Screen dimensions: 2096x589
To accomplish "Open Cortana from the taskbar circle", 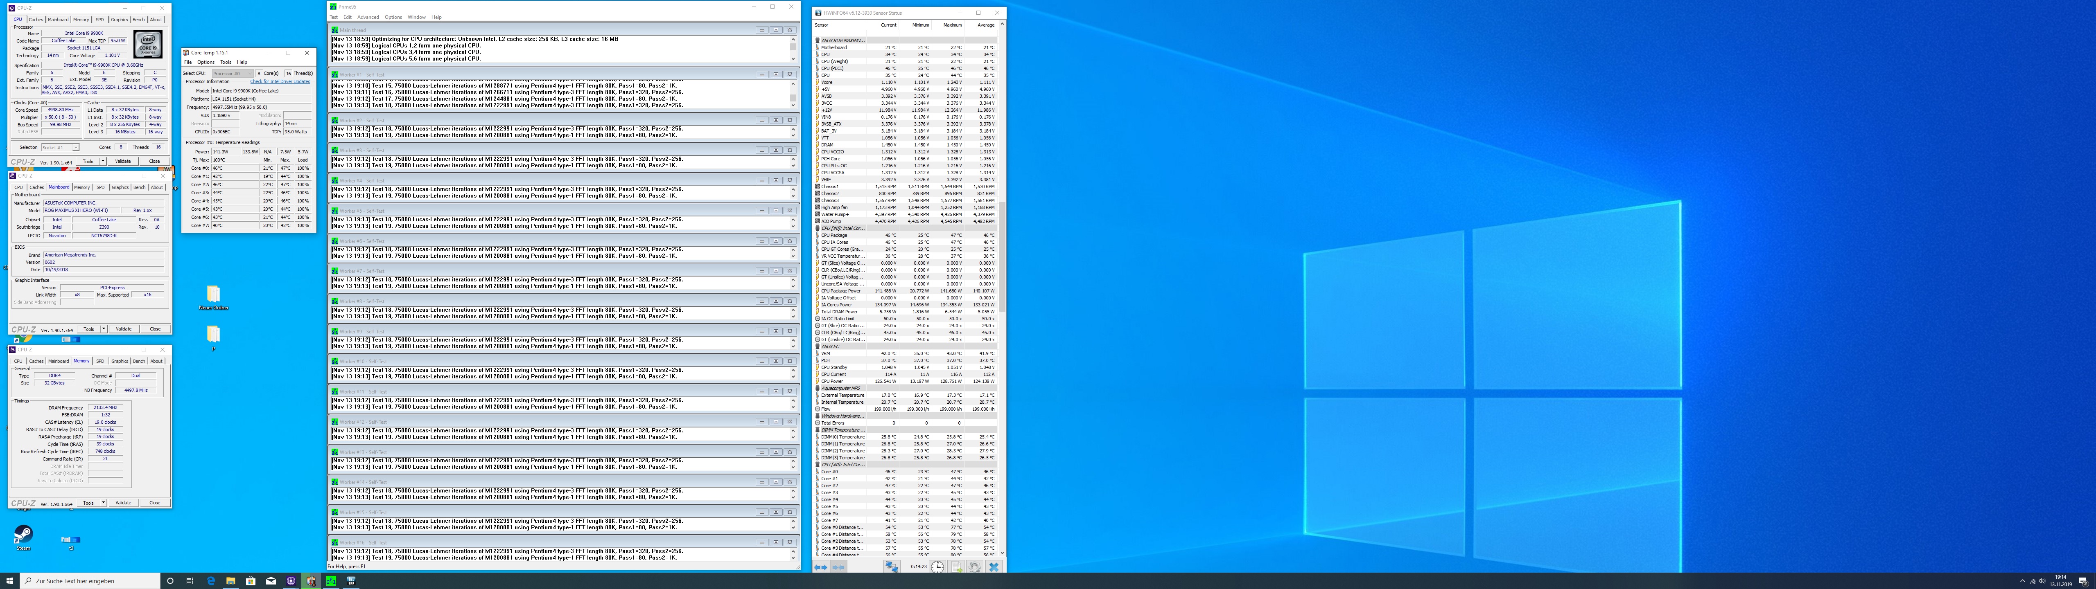I will (x=170, y=581).
